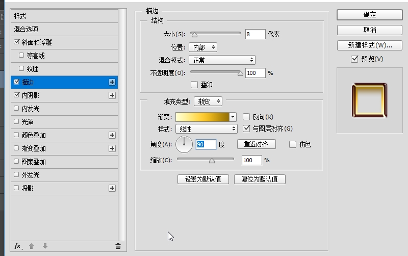Click 不透明度(O) opacity slider handle
Viewport: 408px width, 256px height.
tap(240, 73)
